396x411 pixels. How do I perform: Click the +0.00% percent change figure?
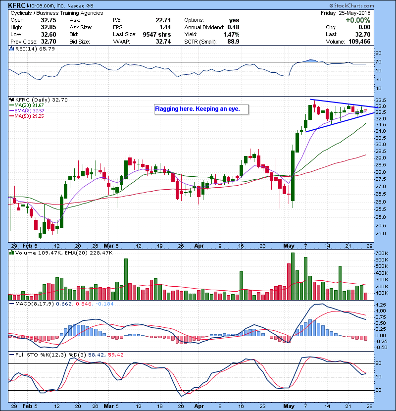pyautogui.click(x=358, y=20)
